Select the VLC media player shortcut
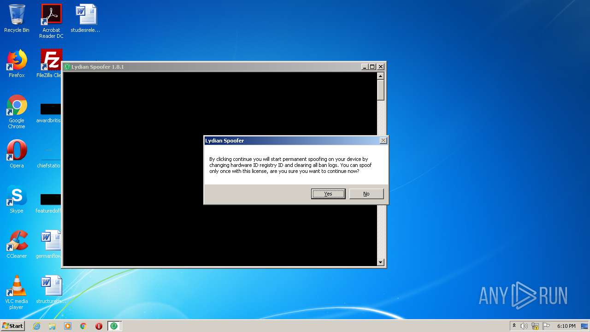Image resolution: width=590 pixels, height=332 pixels. click(17, 292)
